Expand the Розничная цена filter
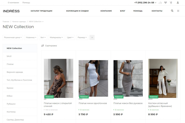The image size is (185, 123). [x=13, y=37]
